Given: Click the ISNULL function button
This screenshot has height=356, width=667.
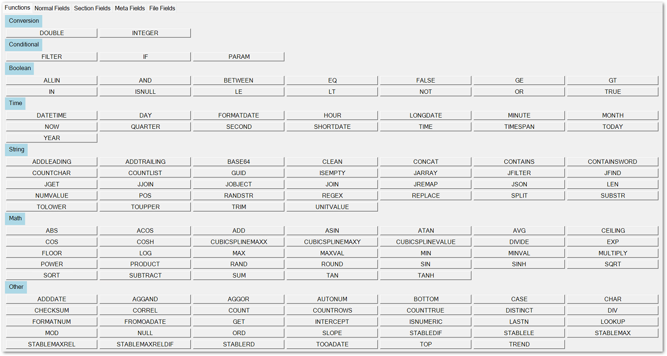Looking at the screenshot, I should [145, 92].
